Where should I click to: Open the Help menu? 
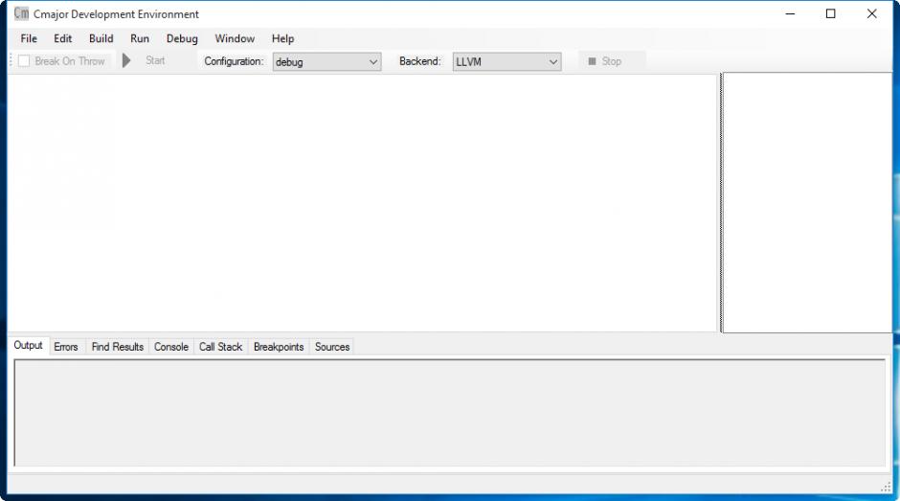[283, 38]
